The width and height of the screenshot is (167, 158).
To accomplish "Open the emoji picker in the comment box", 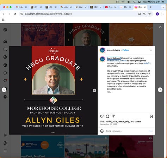I will [102, 131].
